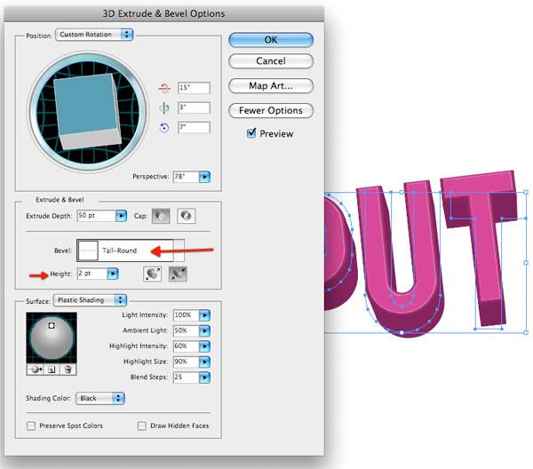This screenshot has height=469, width=533.
Task: Click the green Y-axis rotation icon
Action: click(164, 108)
